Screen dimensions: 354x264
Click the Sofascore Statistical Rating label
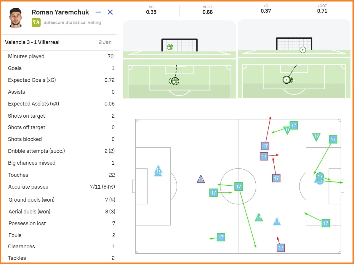(x=72, y=22)
